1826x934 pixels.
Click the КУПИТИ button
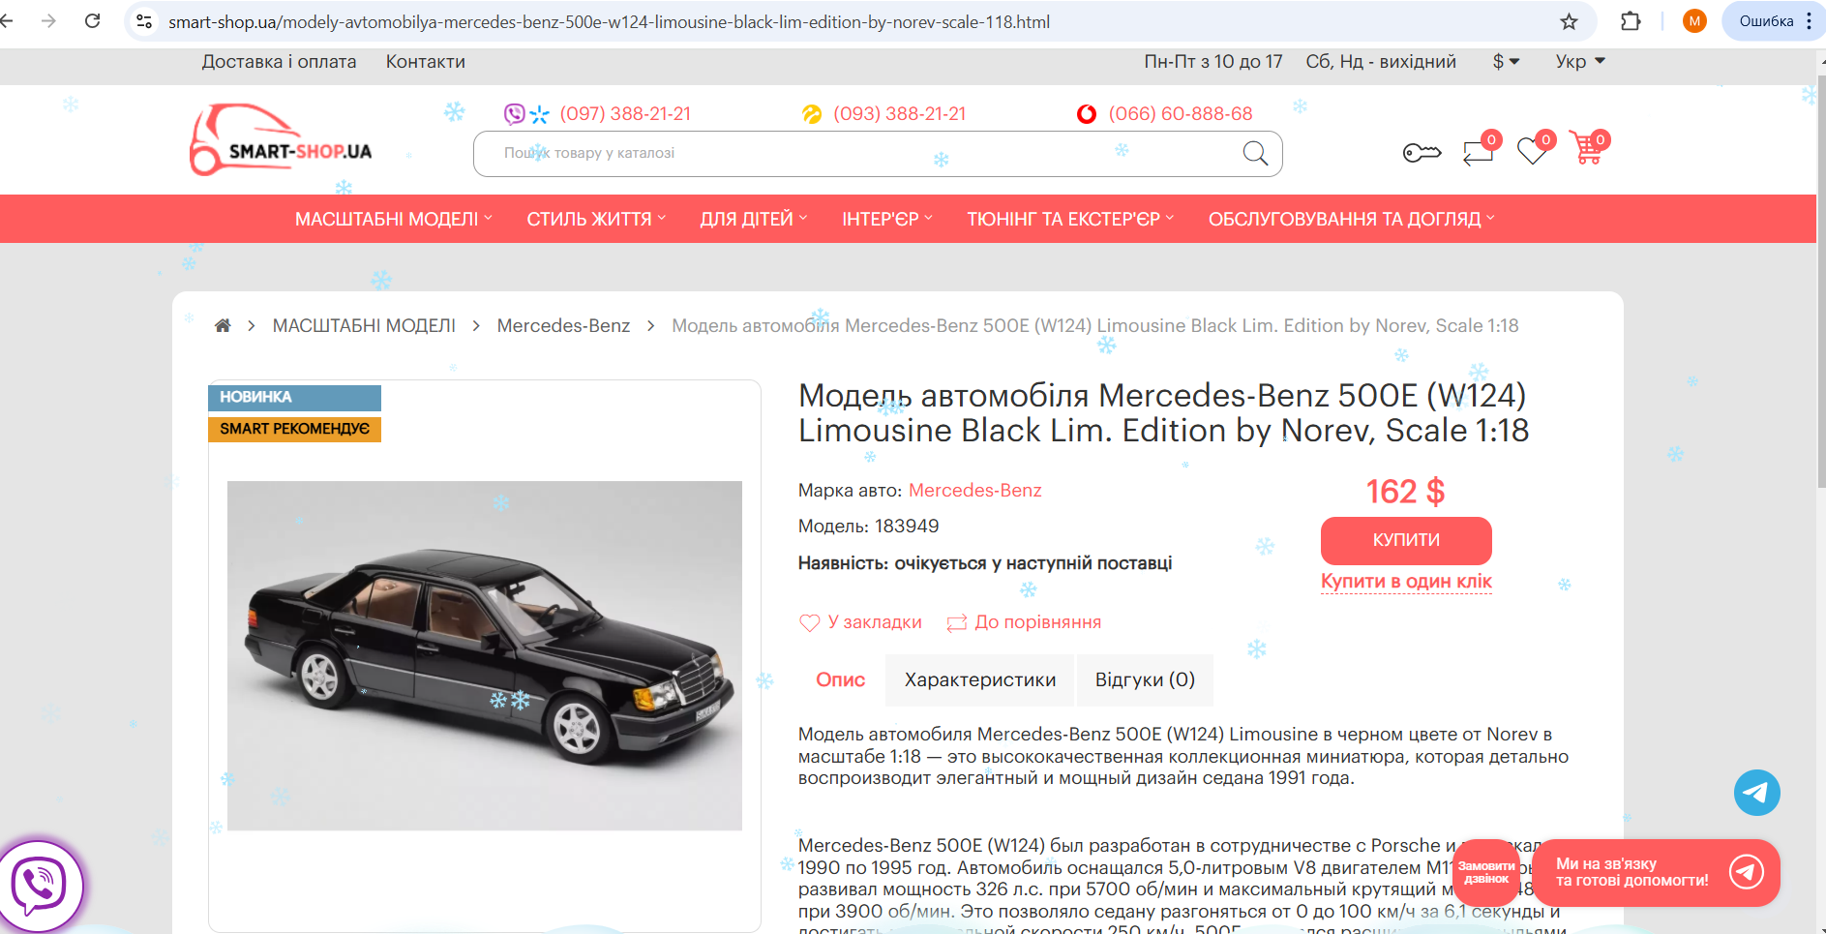click(1406, 540)
